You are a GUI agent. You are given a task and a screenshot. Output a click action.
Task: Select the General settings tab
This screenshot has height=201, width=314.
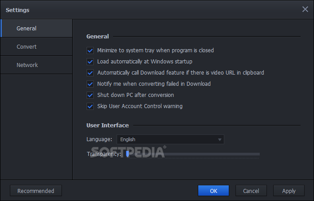click(36, 28)
